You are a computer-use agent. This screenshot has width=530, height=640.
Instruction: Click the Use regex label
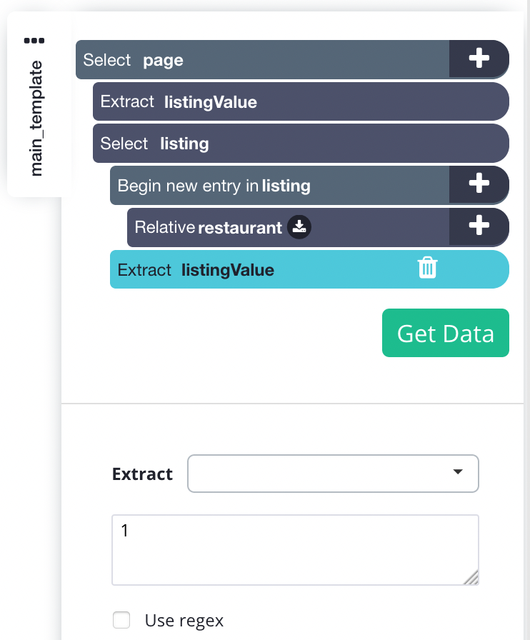tap(184, 621)
